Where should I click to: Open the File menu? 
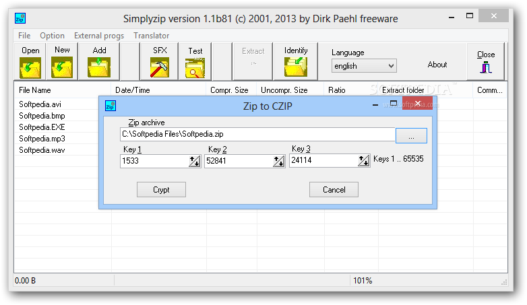[24, 36]
